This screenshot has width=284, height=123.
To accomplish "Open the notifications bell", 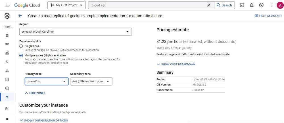I will pyautogui.click(x=252, y=5).
